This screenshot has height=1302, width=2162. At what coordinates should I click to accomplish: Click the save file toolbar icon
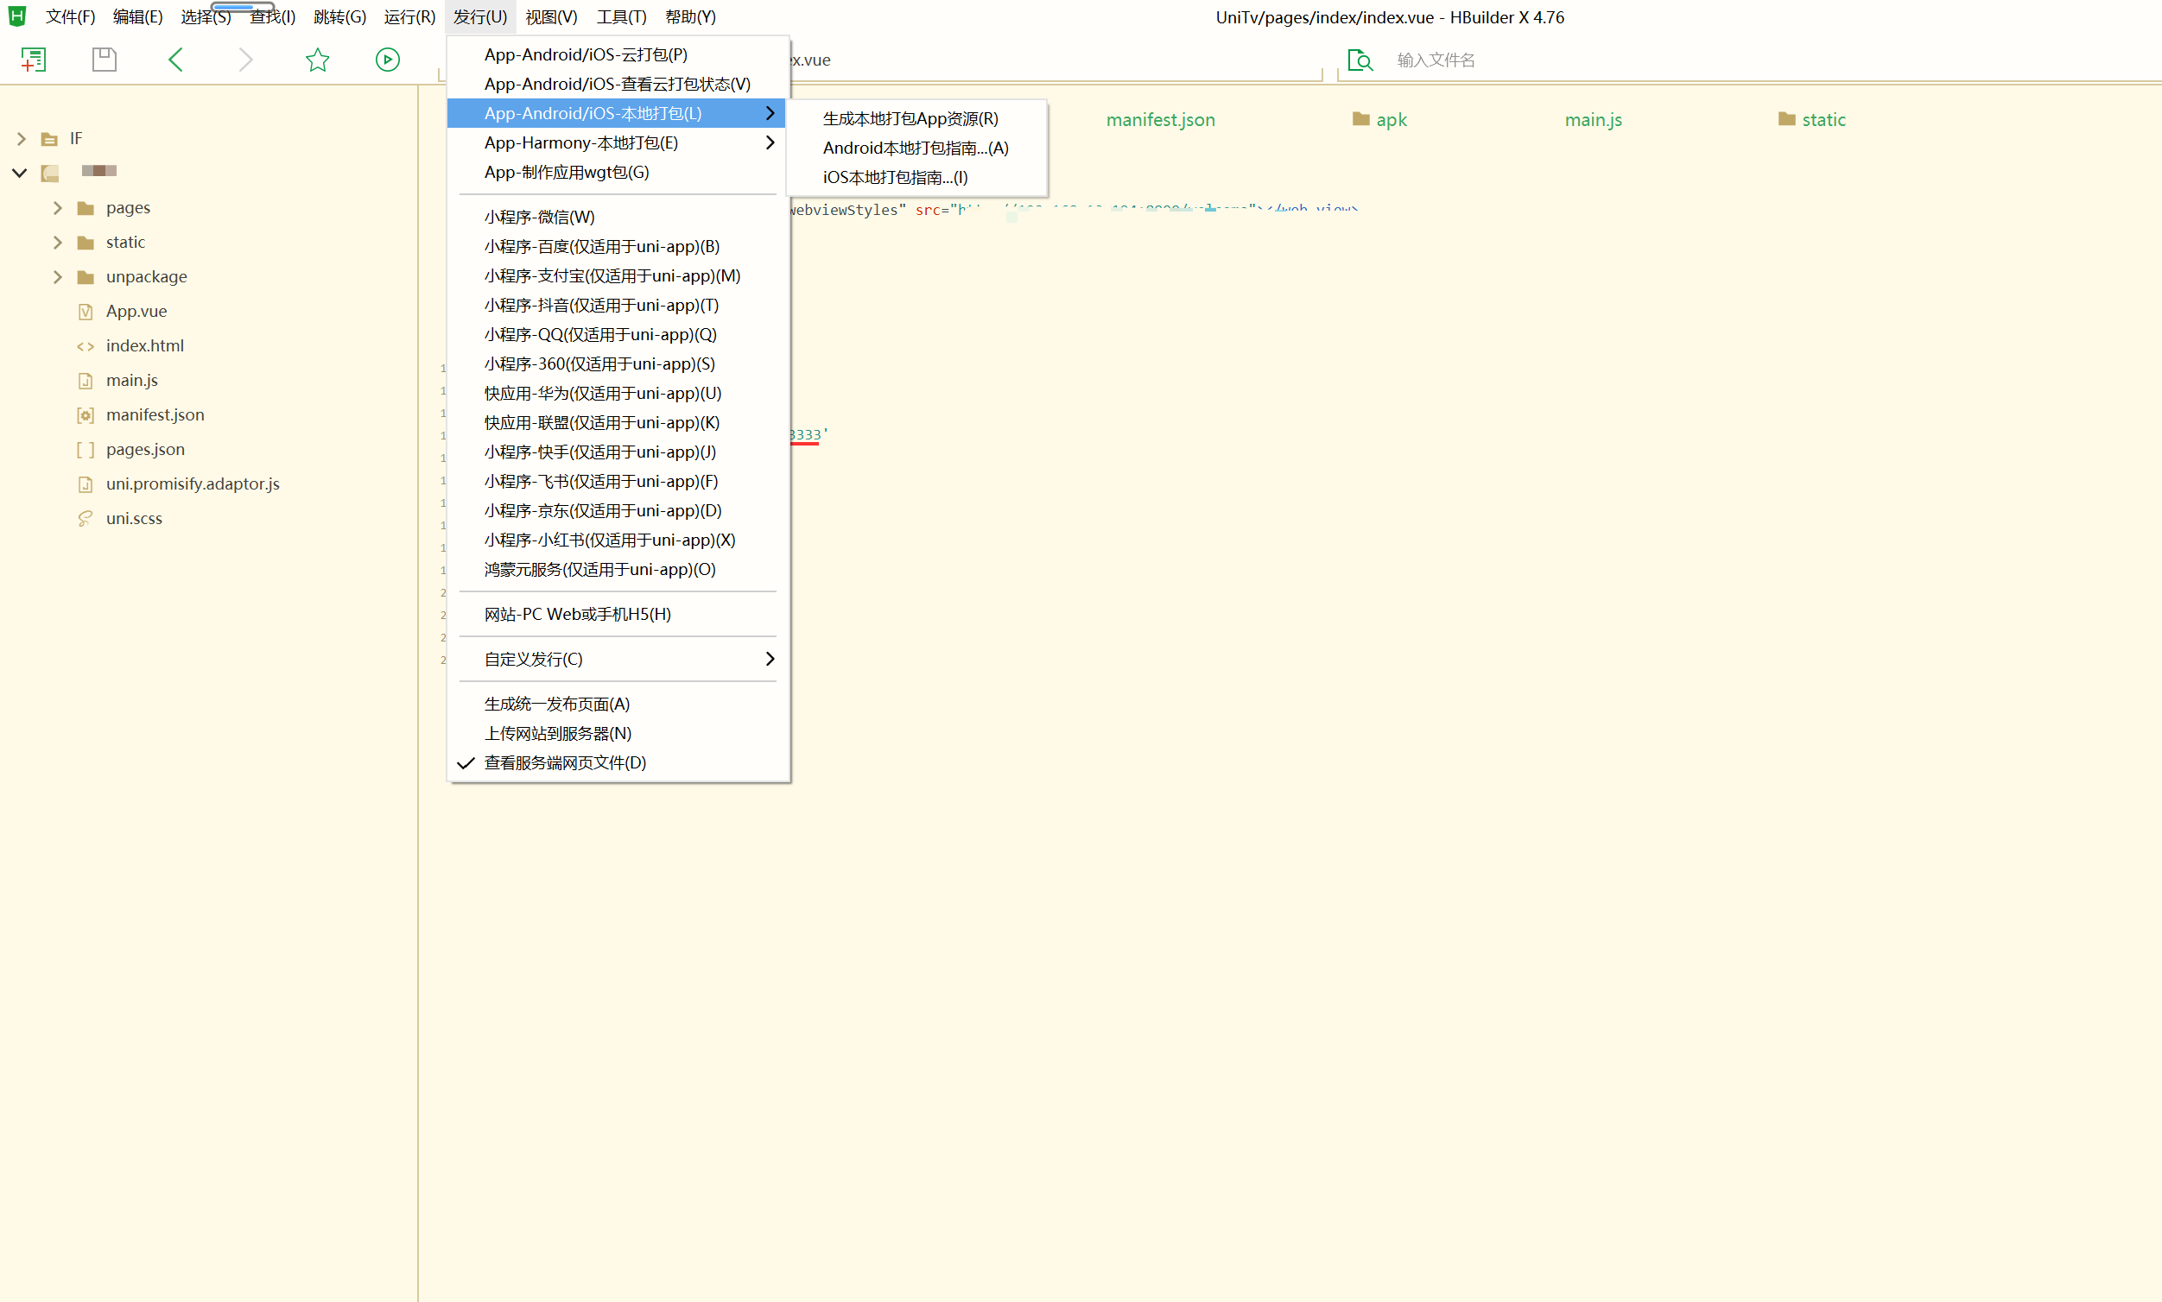click(105, 60)
